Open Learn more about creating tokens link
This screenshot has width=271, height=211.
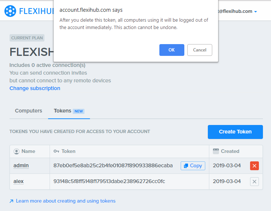pos(66,201)
